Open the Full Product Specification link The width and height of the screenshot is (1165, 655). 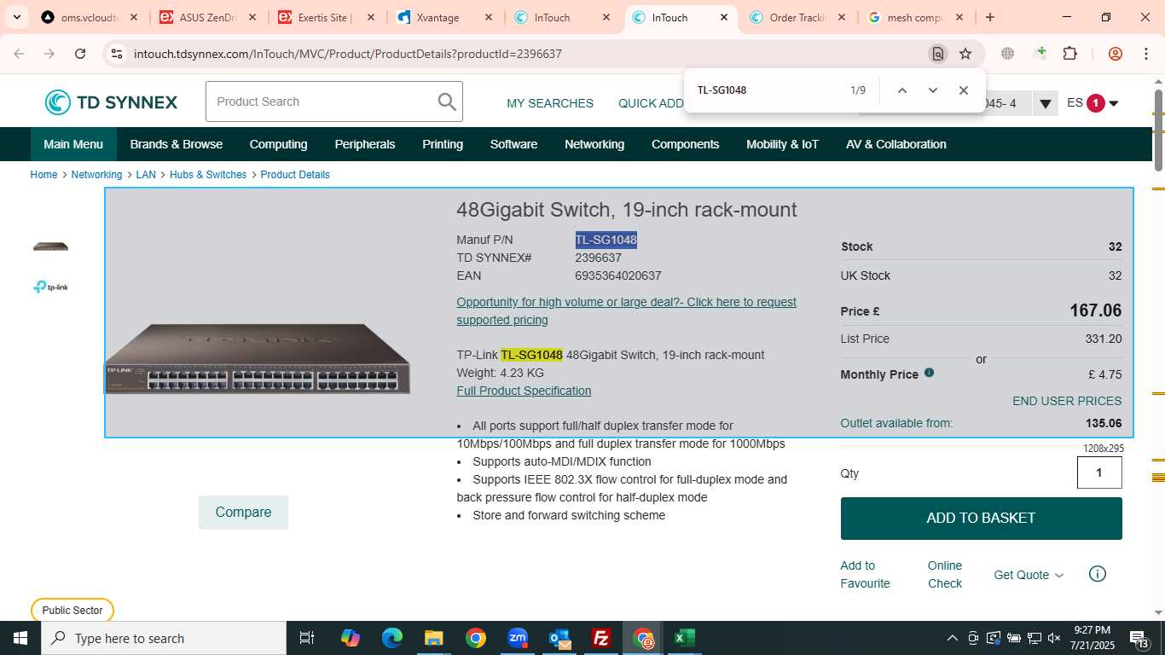point(524,391)
